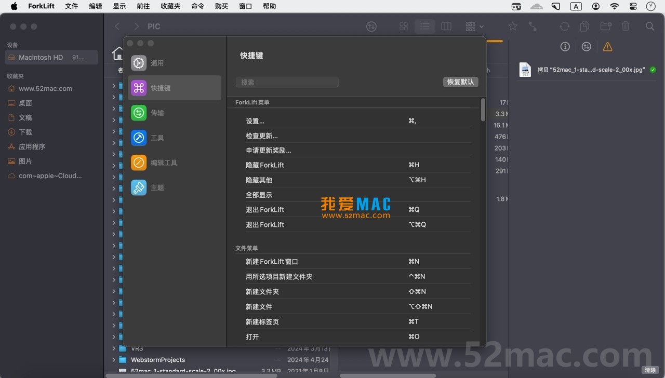
Task: Click the connect to server icon
Action: [x=533, y=26]
